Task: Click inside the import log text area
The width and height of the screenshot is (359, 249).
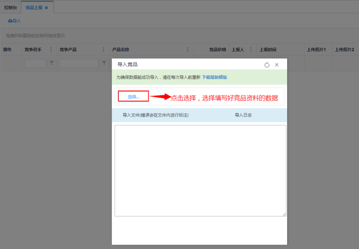Action: 200,170
